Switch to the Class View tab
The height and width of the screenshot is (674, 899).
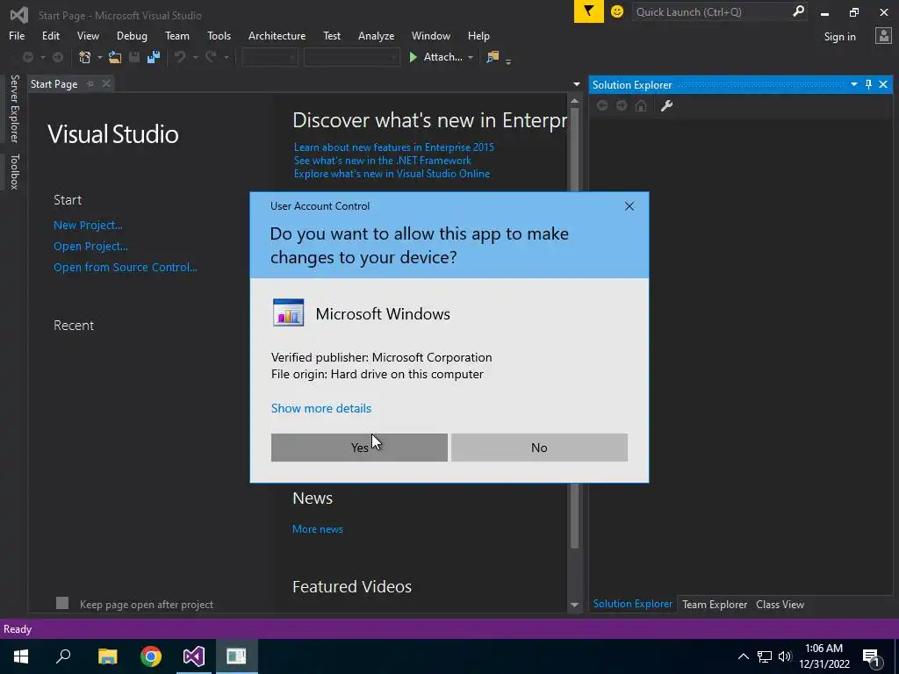tap(780, 604)
